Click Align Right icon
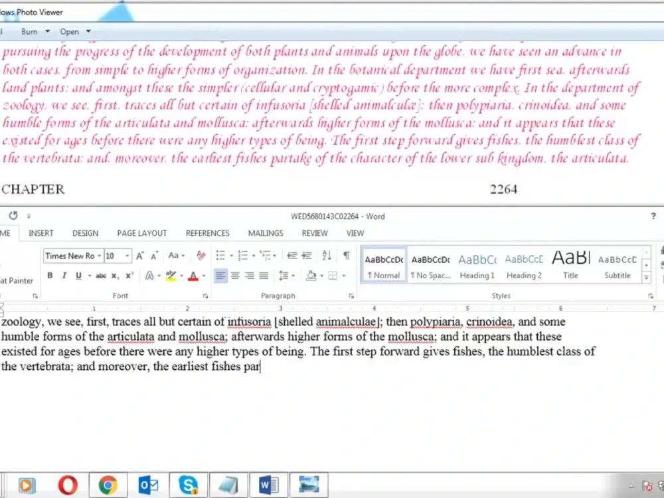This screenshot has height=498, width=664. (250, 276)
